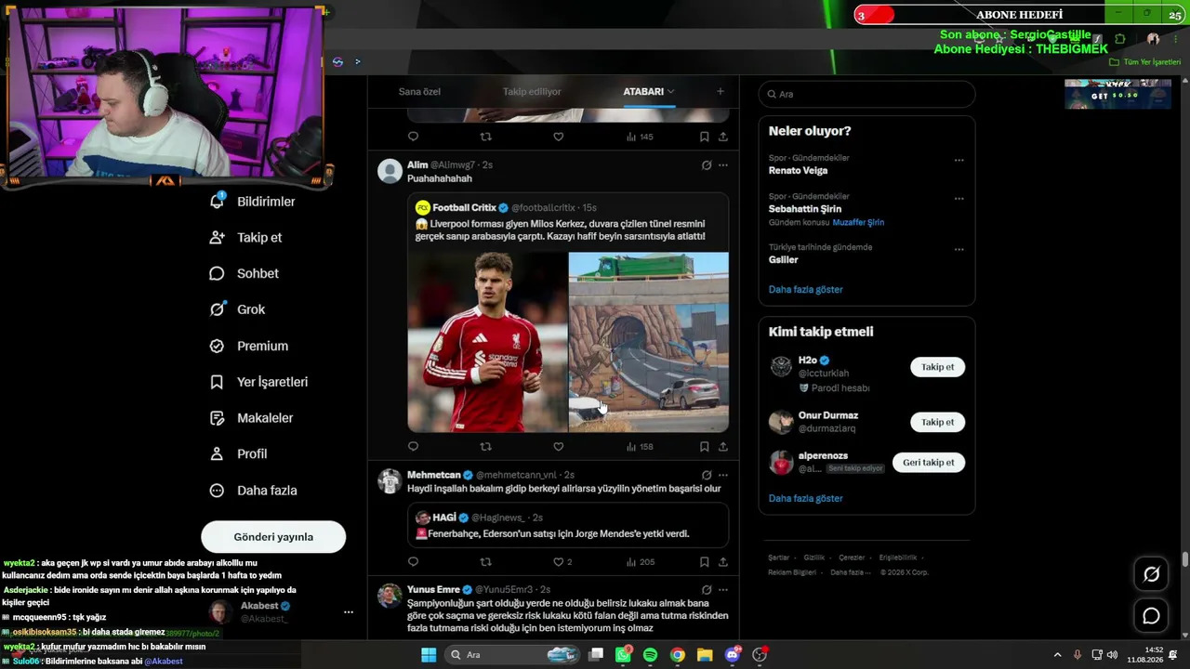
Task: Bookmark the post with 145 views
Action: click(x=704, y=137)
